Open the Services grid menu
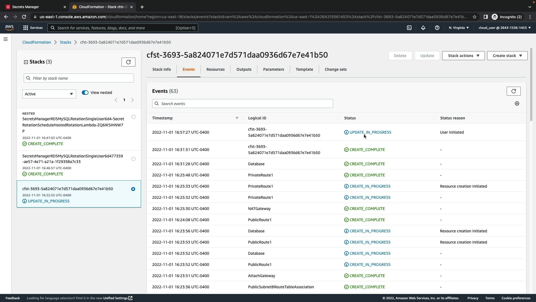 [x=33, y=28]
